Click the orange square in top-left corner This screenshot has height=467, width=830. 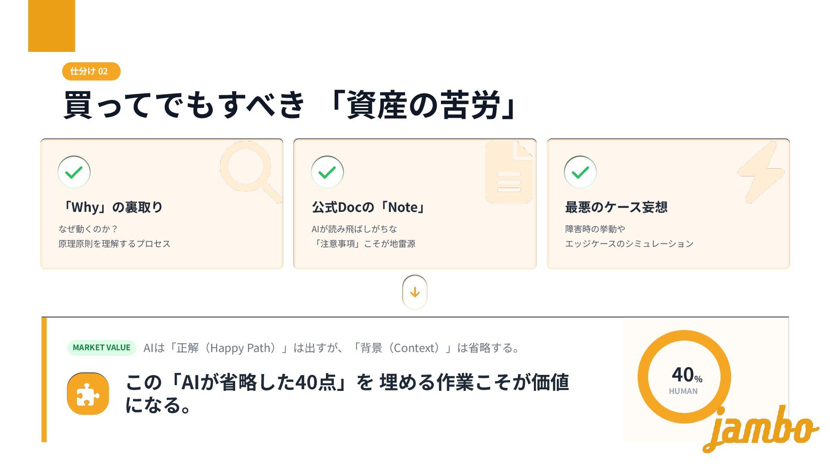coord(51,26)
